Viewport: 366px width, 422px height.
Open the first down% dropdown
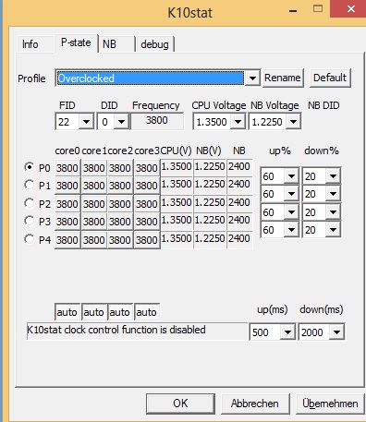coord(333,176)
